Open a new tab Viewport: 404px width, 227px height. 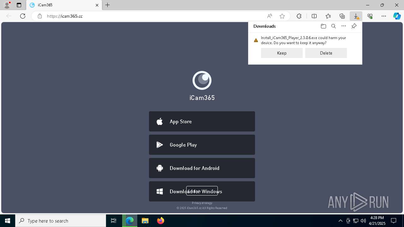[x=108, y=5]
